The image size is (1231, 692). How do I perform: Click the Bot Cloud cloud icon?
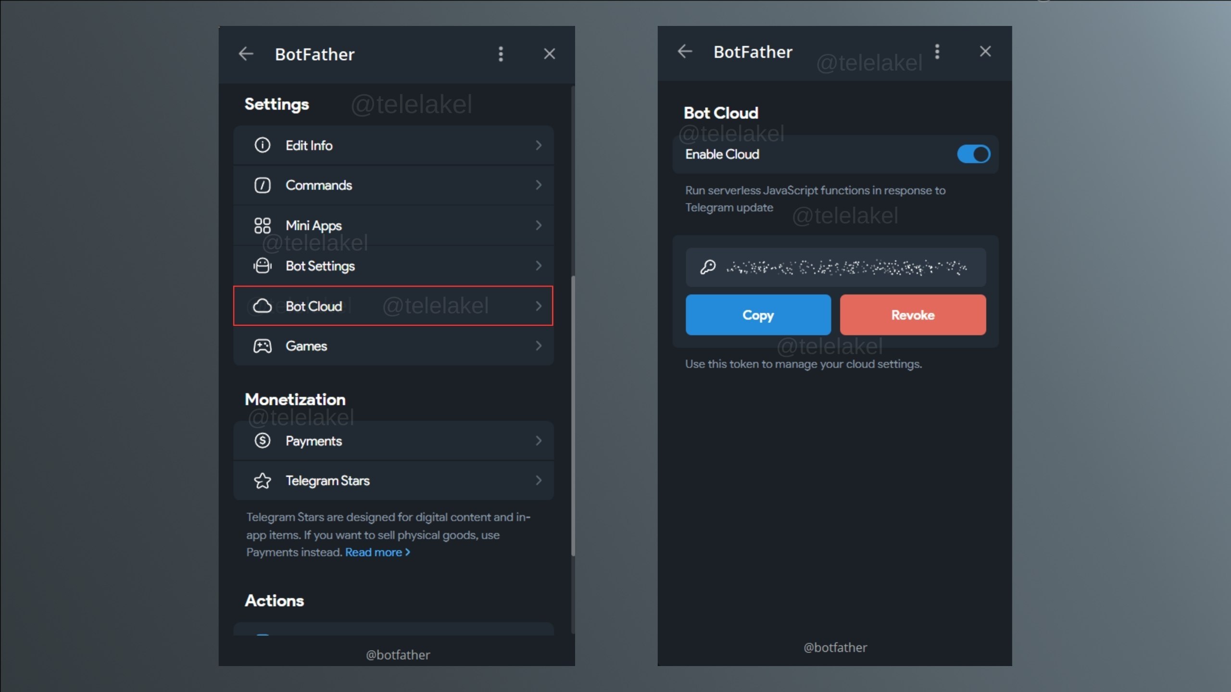[x=262, y=306]
